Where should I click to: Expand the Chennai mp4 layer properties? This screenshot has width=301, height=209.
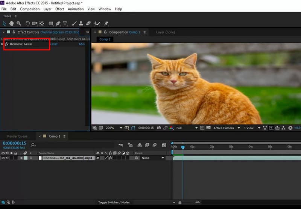(21, 158)
